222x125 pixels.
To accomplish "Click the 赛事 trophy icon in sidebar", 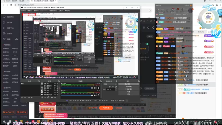I will (x=4, y=39).
